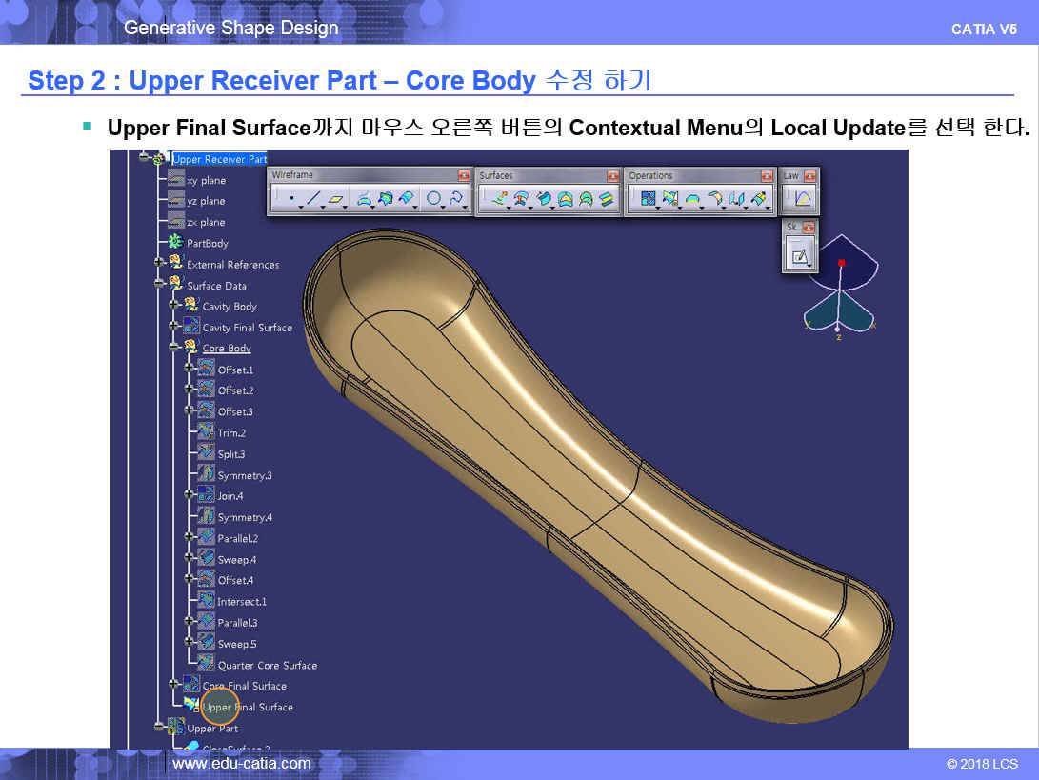The height and width of the screenshot is (780, 1039).
Task: Open the Point tool dropdown arrow
Action: pos(300,207)
